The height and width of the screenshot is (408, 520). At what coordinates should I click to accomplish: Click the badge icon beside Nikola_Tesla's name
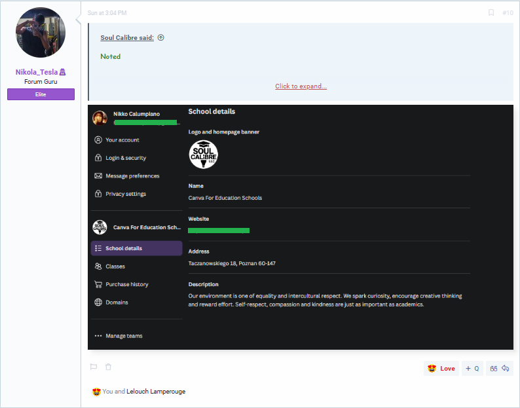pos(62,72)
